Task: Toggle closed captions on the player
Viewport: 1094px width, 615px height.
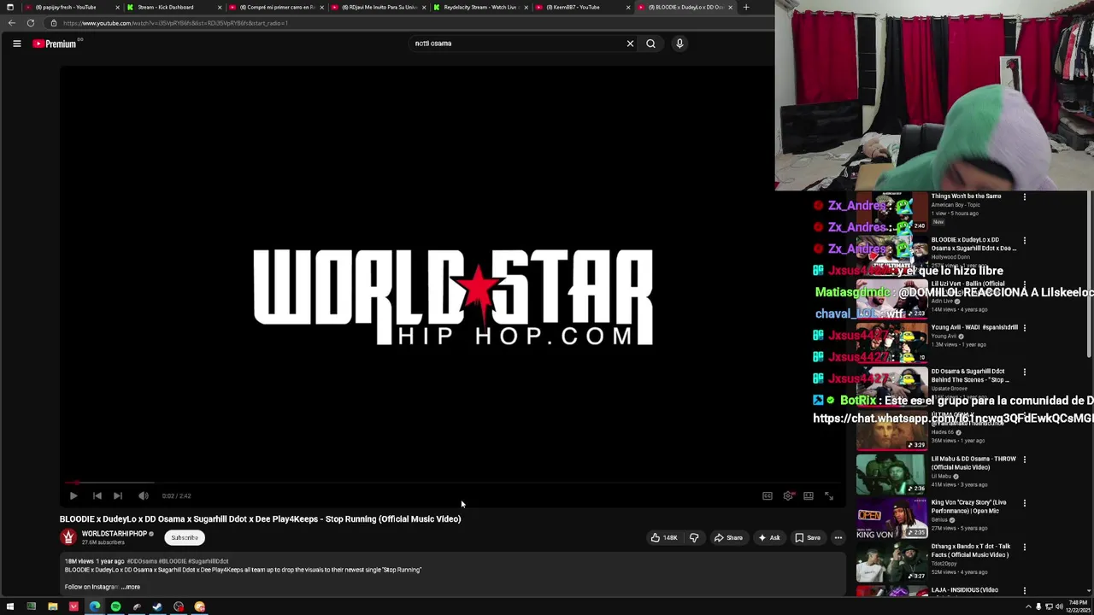Action: [768, 495]
